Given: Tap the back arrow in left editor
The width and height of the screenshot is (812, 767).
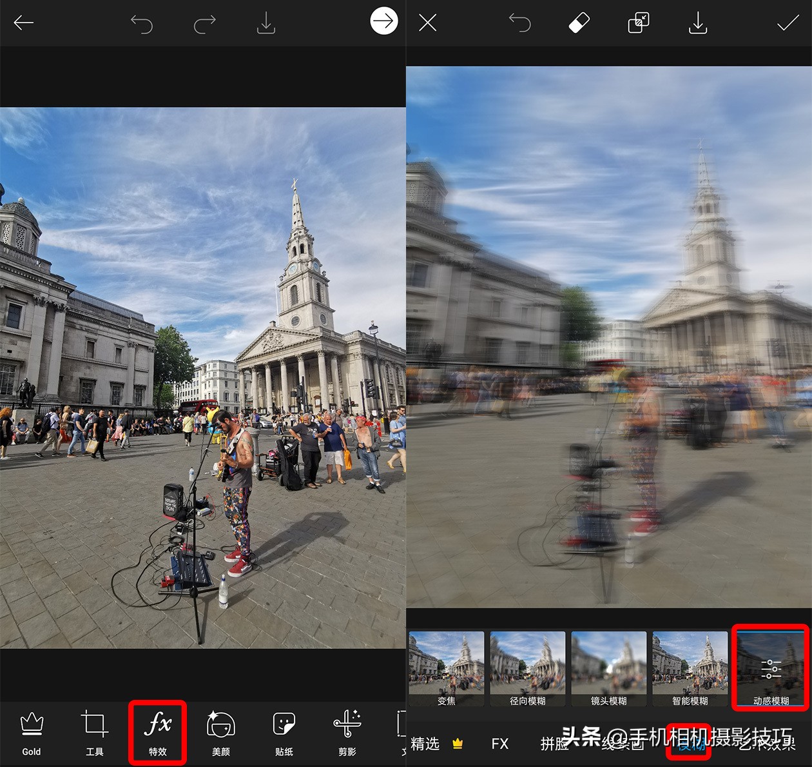Looking at the screenshot, I should [24, 23].
